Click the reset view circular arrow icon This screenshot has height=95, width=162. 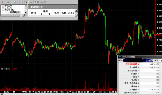(45, 2)
